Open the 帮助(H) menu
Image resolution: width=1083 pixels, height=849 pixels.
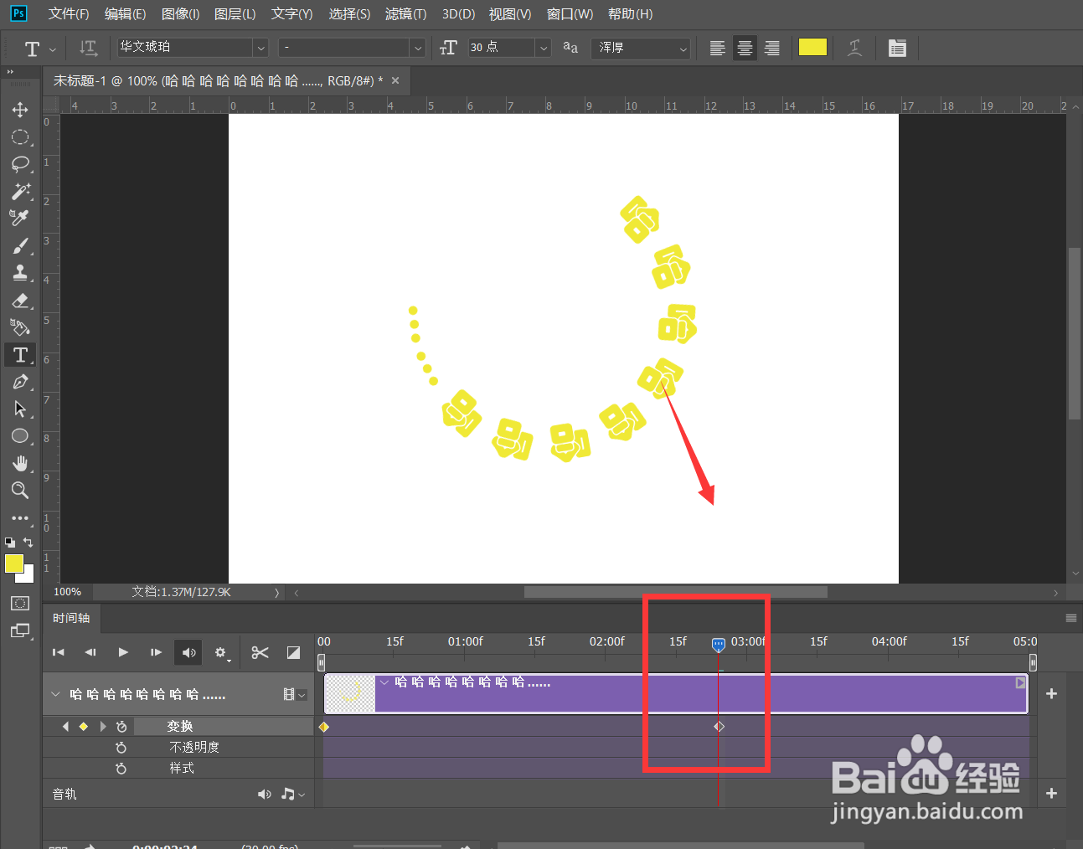[x=630, y=14]
